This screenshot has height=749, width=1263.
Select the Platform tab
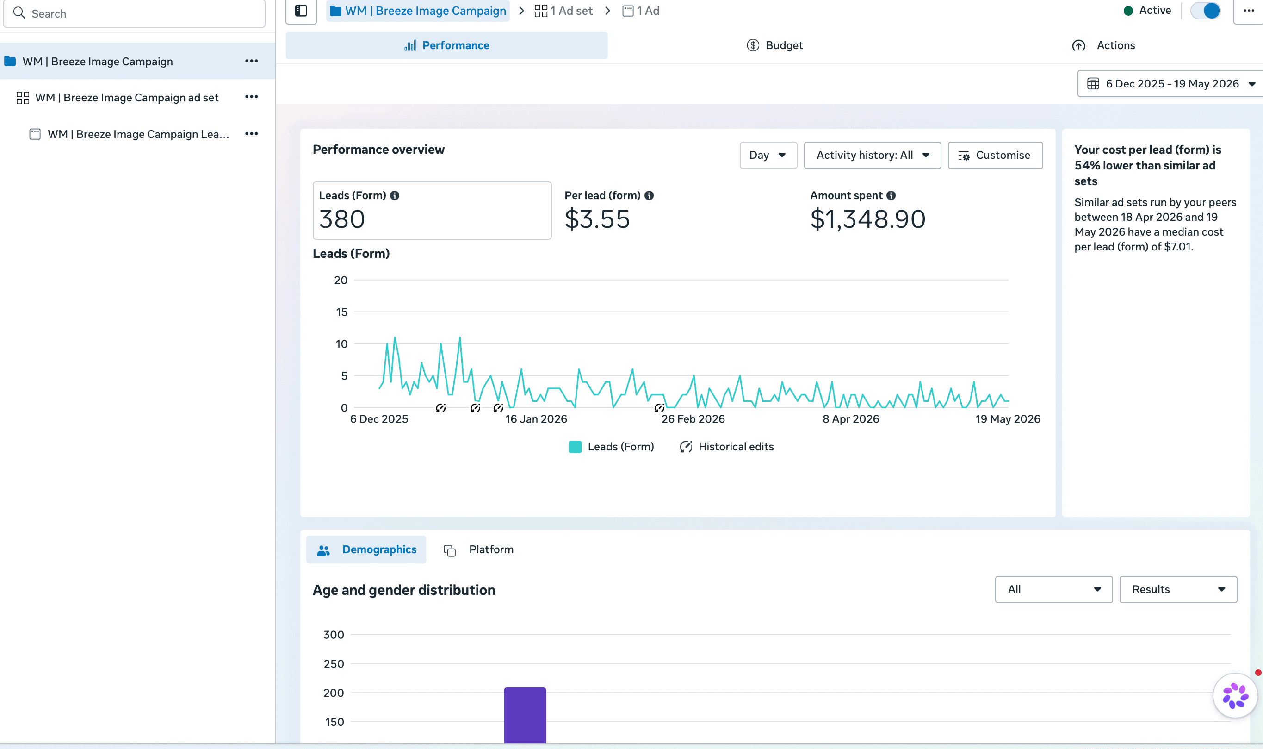[x=479, y=549]
